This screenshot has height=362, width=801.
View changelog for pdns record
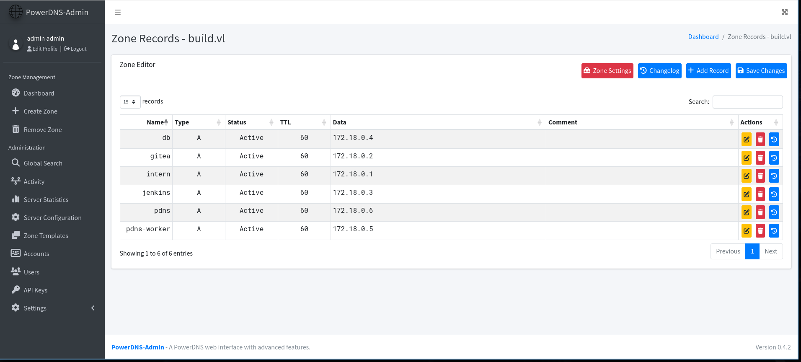click(774, 212)
